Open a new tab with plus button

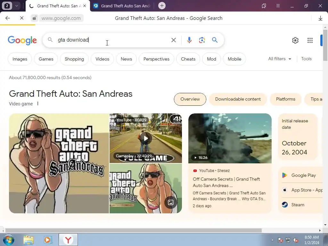tap(162, 6)
